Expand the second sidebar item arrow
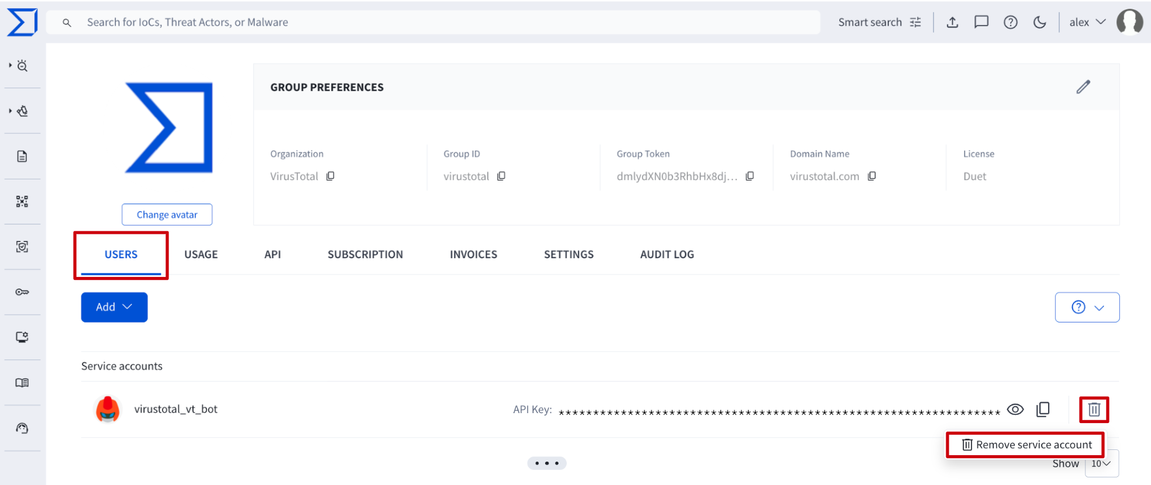1151x485 pixels. pyautogui.click(x=10, y=110)
